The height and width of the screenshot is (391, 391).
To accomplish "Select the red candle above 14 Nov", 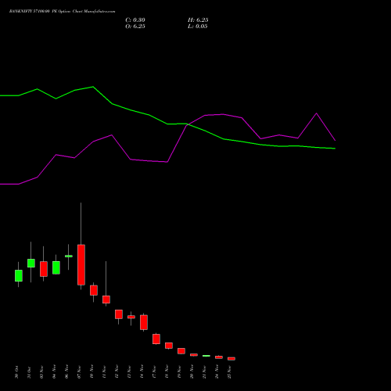I will pyautogui.click(x=144, y=322).
